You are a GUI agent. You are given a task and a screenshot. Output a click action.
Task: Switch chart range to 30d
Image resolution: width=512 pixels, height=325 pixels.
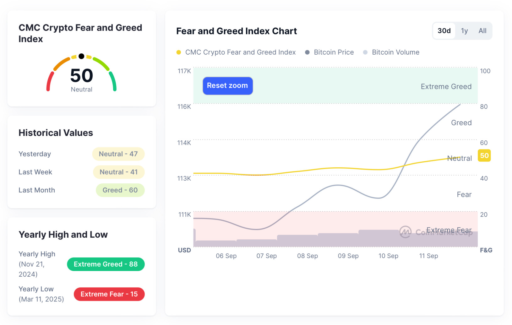click(x=444, y=31)
